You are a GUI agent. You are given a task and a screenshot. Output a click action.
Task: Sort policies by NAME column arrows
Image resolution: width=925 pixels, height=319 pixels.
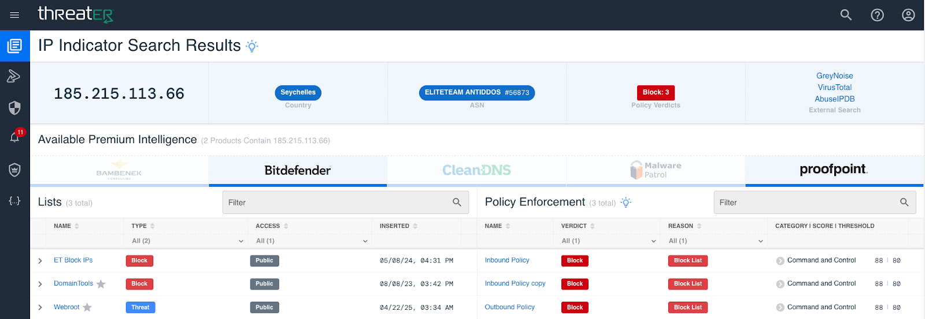[508, 226]
